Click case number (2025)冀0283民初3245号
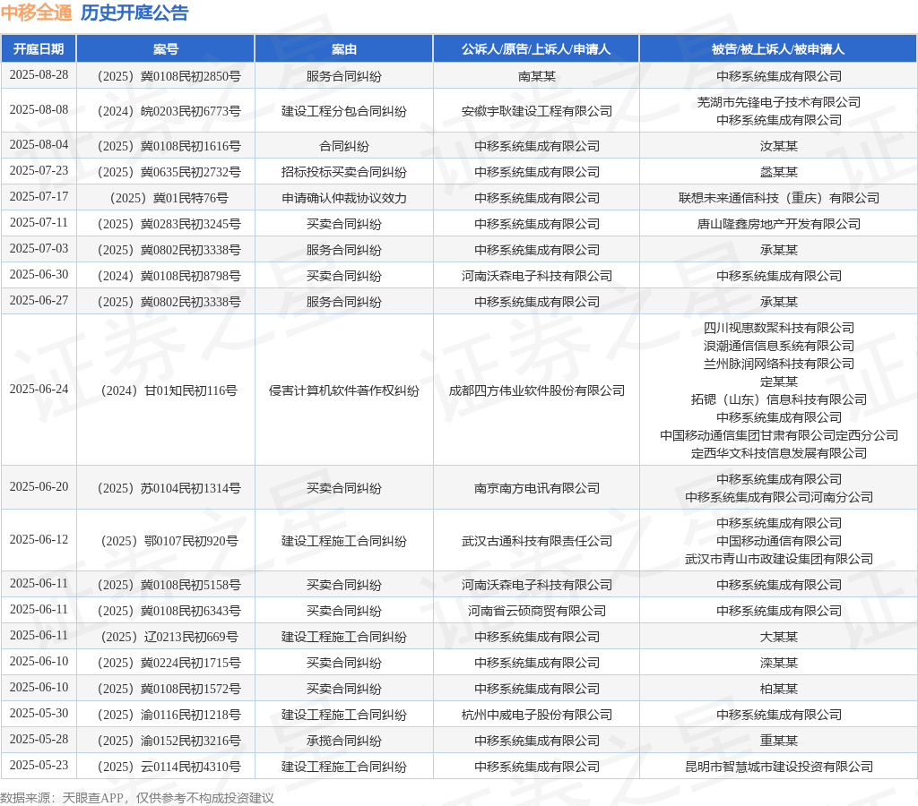Viewport: 918px width, 806px height. pos(169,223)
